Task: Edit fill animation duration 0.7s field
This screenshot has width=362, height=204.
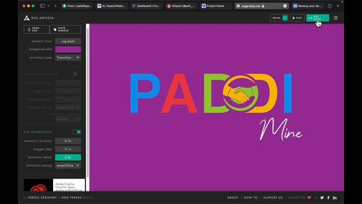Action: click(x=68, y=141)
